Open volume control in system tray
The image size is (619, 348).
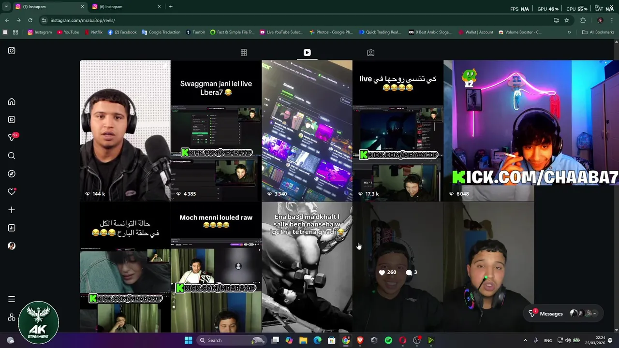[x=568, y=340]
